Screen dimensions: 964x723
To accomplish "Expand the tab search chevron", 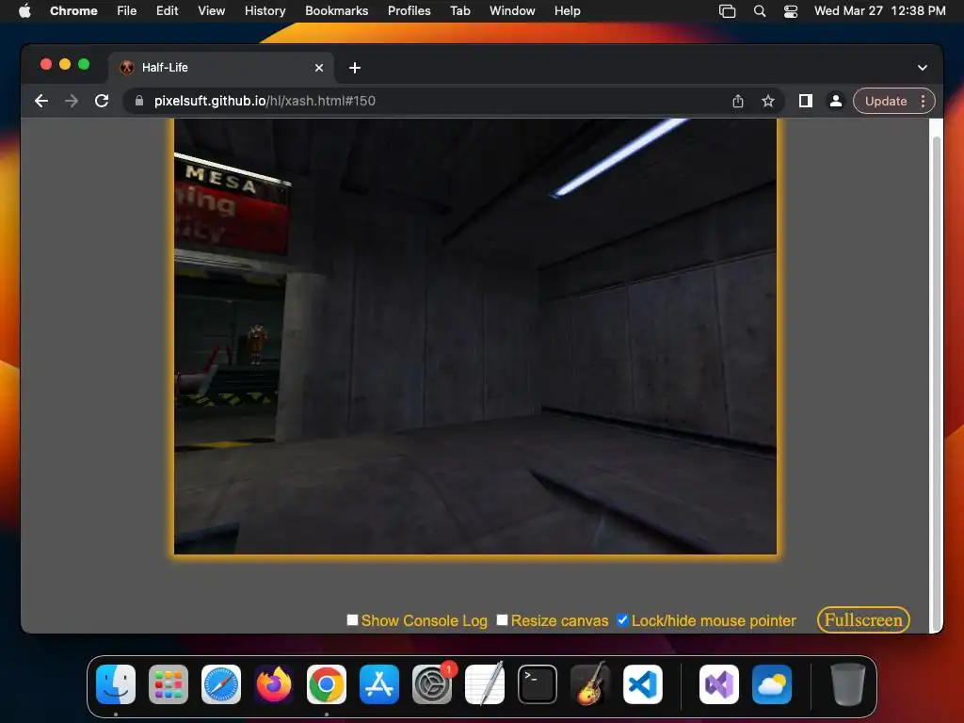I will tap(923, 68).
